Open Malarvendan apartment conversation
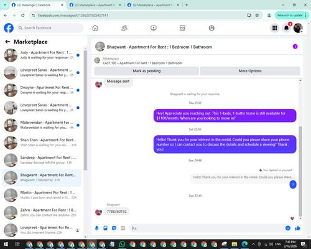The width and height of the screenshot is (311, 249). 42,125
